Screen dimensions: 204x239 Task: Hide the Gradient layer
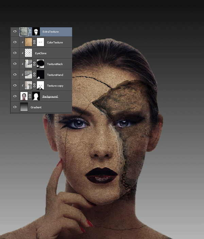(x=15, y=107)
